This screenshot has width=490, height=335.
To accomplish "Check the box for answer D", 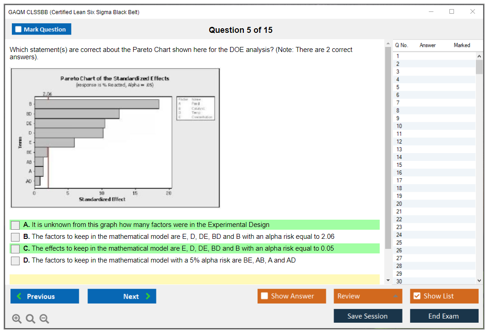I will coord(15,261).
